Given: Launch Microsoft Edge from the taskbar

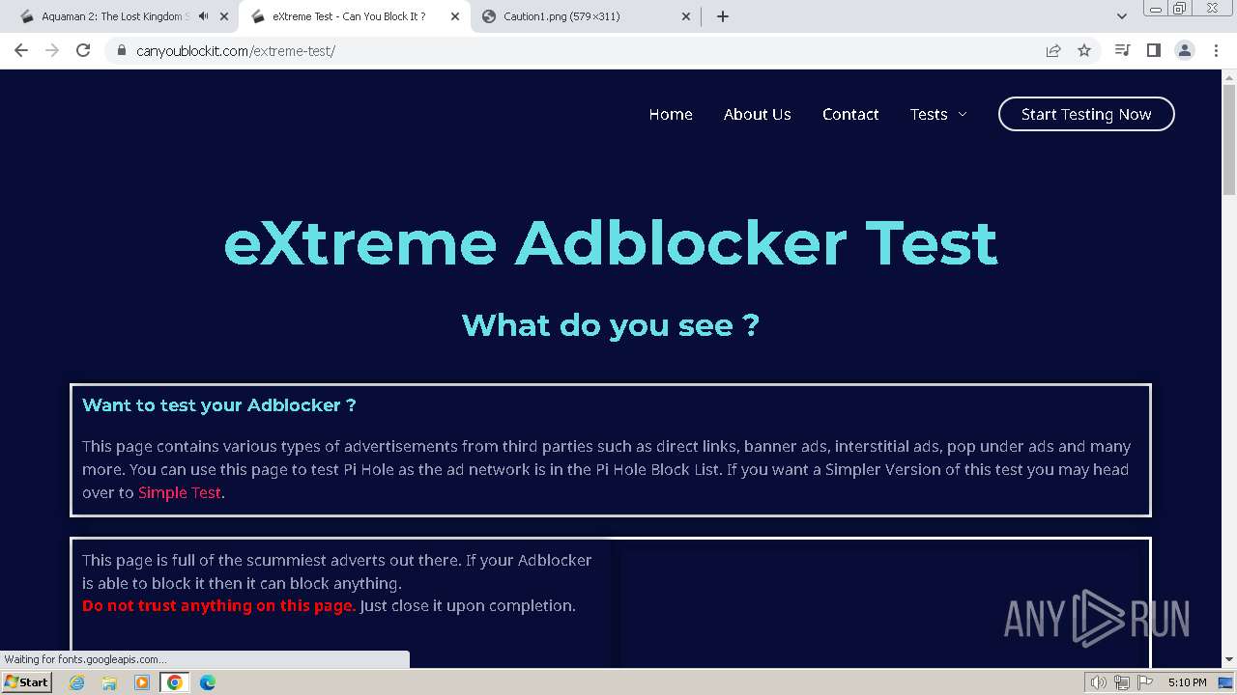Looking at the screenshot, I should click(208, 682).
